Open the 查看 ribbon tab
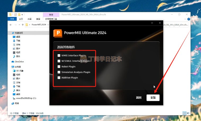 (38, 19)
